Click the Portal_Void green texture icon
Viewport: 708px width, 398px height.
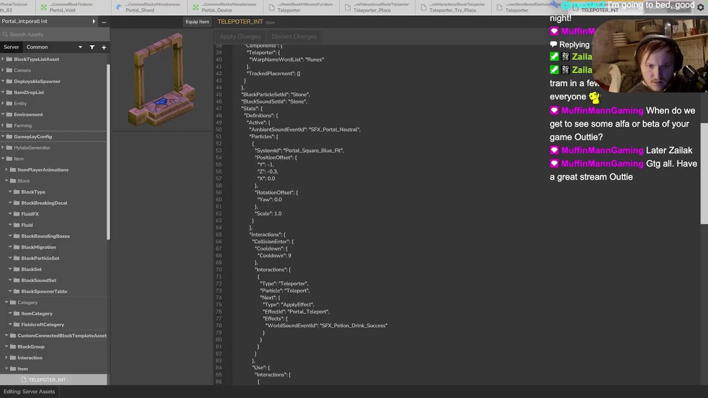[x=44, y=7]
